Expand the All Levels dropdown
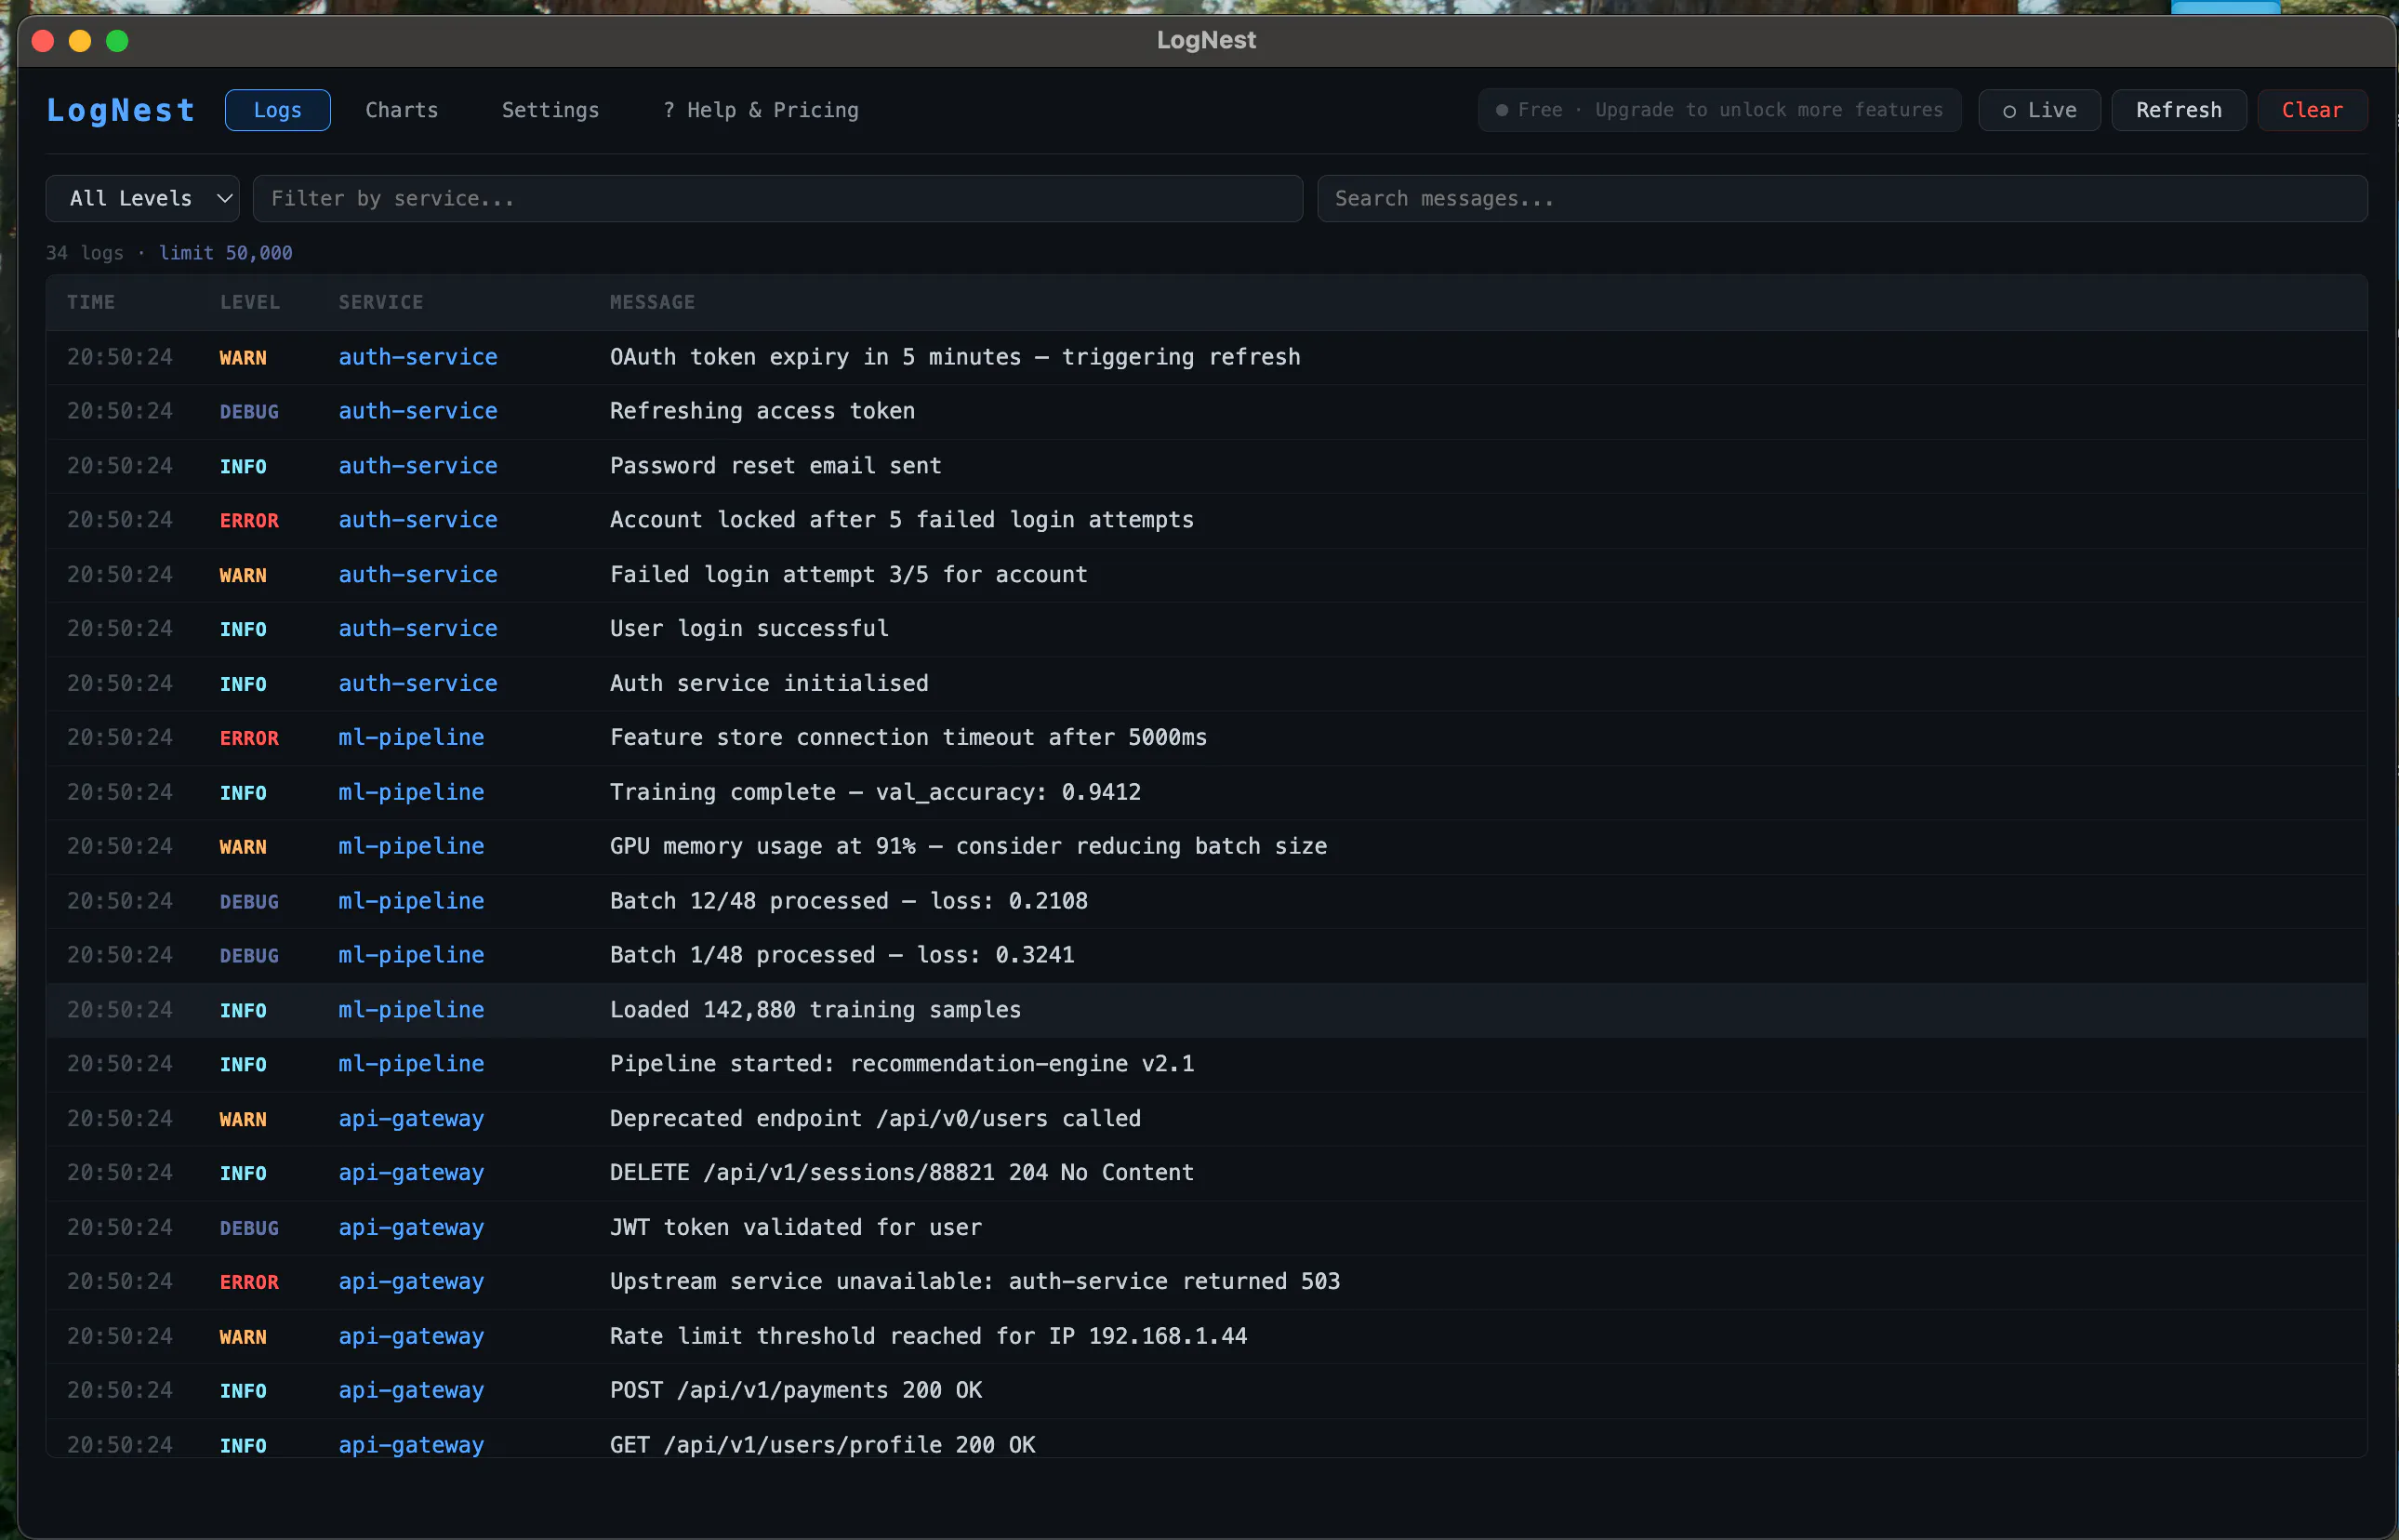 tap(143, 199)
